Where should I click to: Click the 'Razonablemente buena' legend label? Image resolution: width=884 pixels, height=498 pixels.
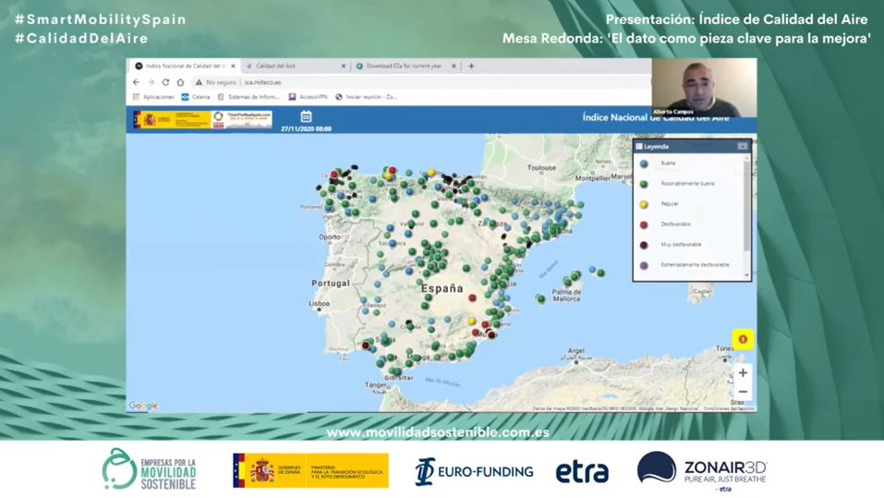click(x=687, y=184)
